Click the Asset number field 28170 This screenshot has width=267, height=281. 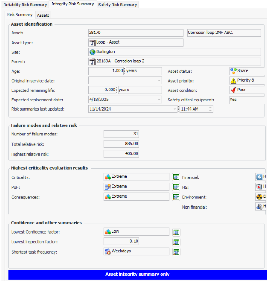coord(136,33)
